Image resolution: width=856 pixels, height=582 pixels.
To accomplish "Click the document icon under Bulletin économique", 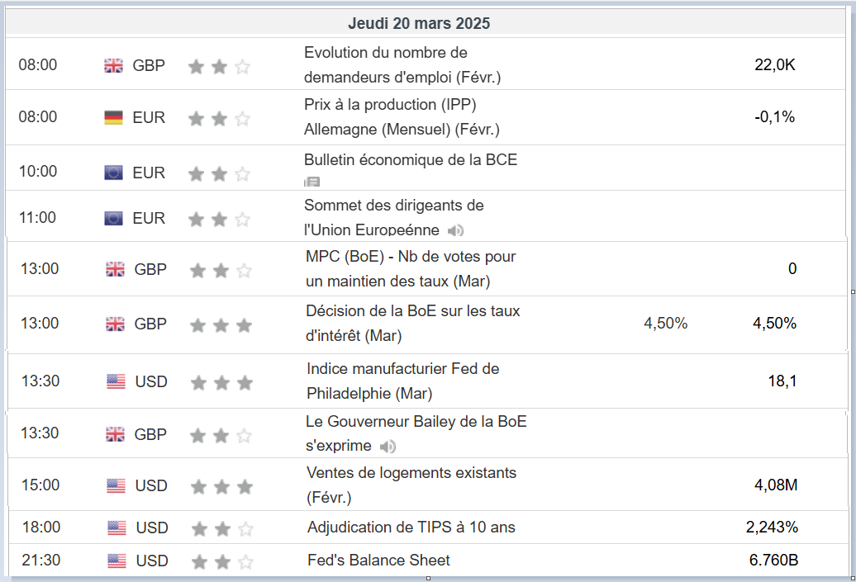I will pyautogui.click(x=311, y=182).
